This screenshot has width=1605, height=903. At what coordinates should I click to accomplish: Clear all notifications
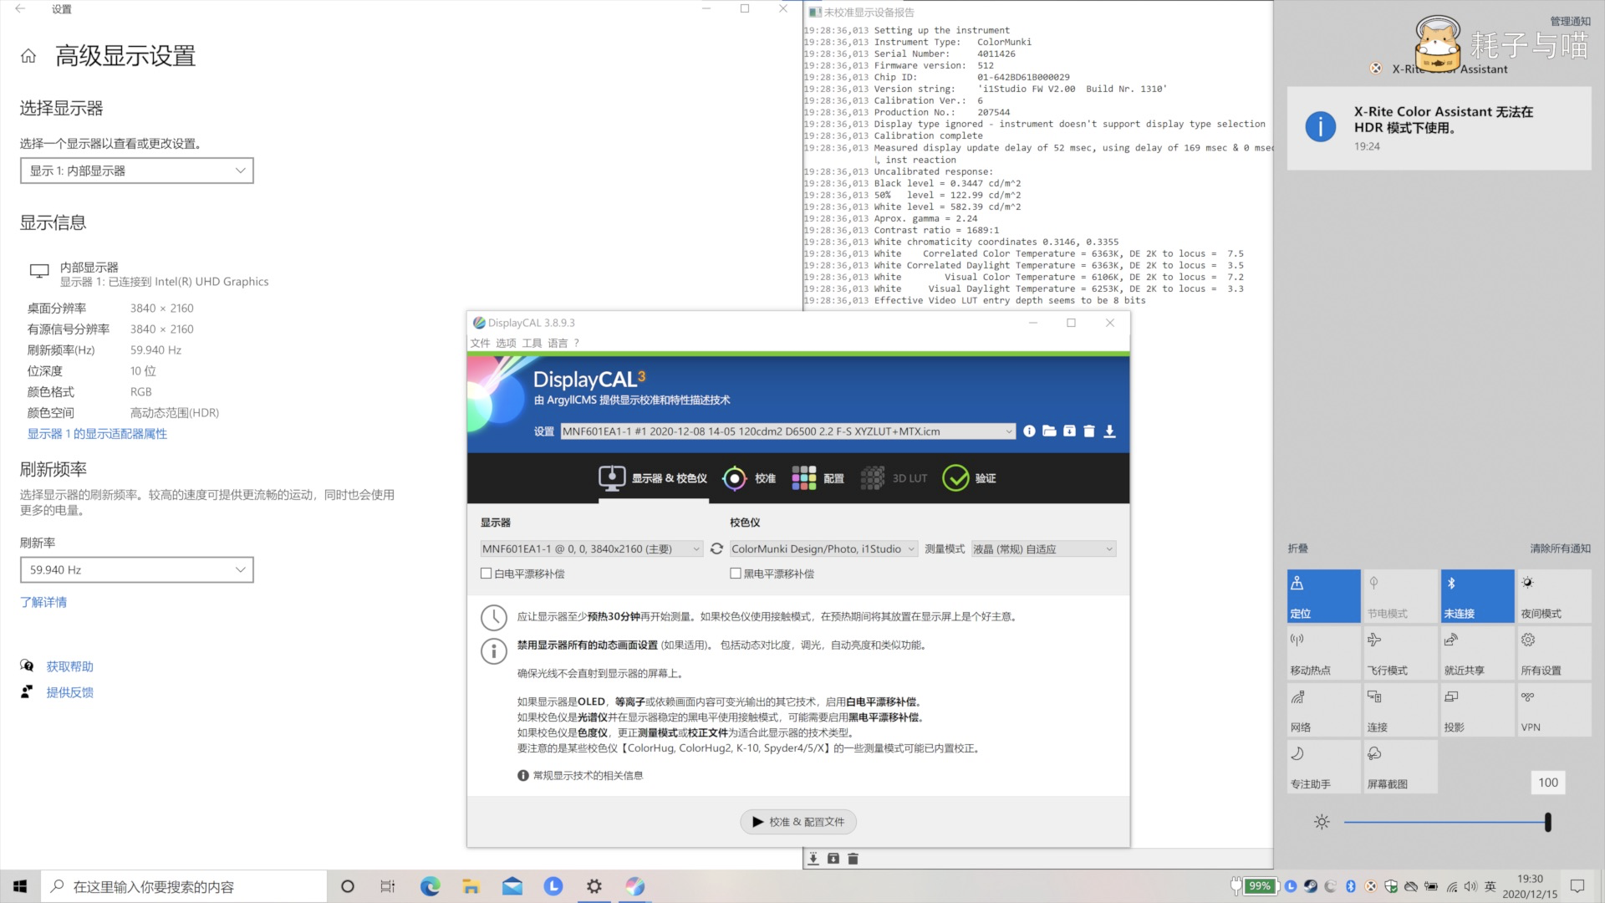click(x=1560, y=548)
